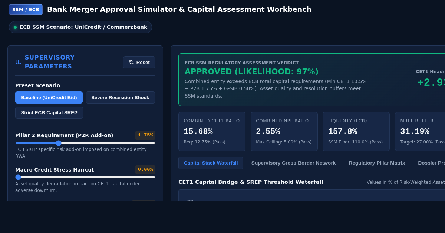Screen dimensions: 445x233
Task: Click the APPROVED (LIKELIHOOD: 97%) verdict text
Action: (251, 72)
